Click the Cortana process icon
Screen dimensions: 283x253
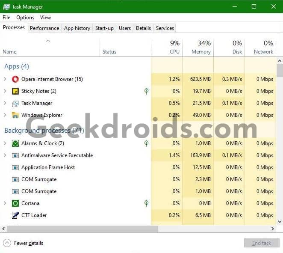tap(15, 203)
